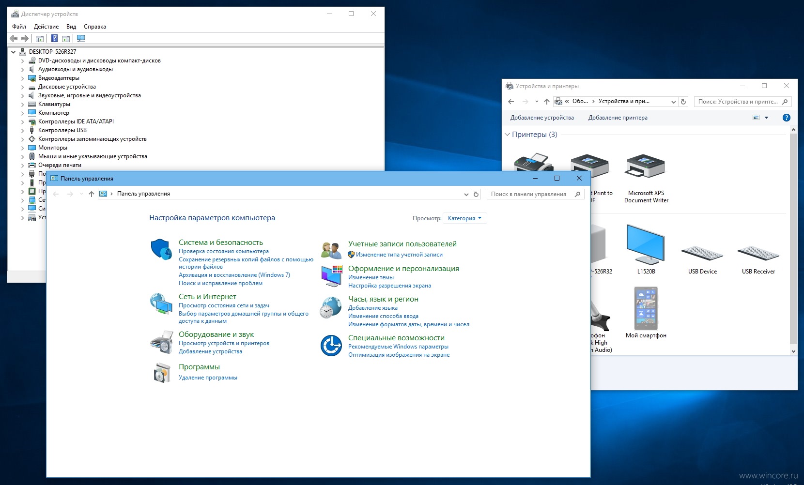Click the Оформление и персонализация monitor icon
This screenshot has width=804, height=485.
(332, 276)
